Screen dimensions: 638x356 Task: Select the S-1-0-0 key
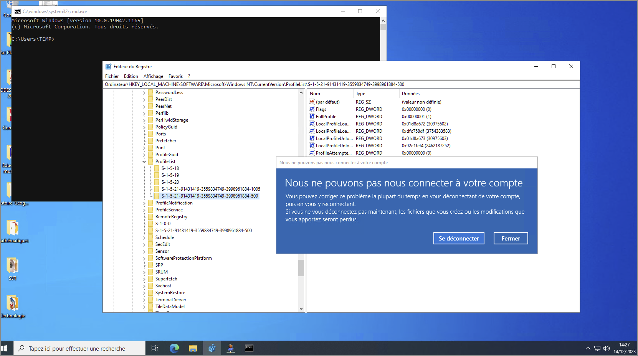[x=163, y=224]
